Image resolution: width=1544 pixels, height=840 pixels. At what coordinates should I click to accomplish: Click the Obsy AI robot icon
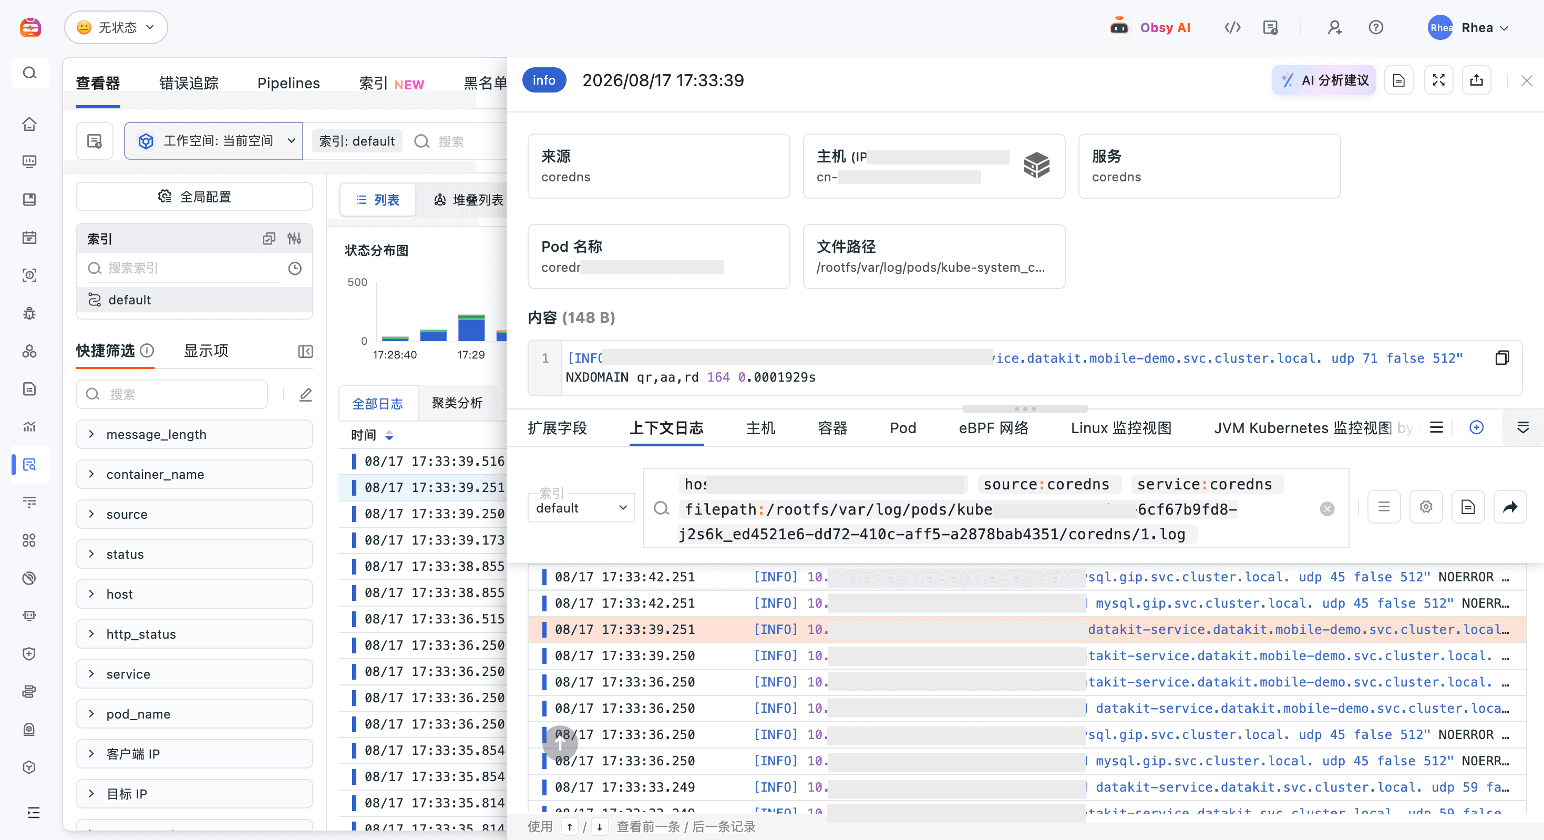(x=1118, y=27)
